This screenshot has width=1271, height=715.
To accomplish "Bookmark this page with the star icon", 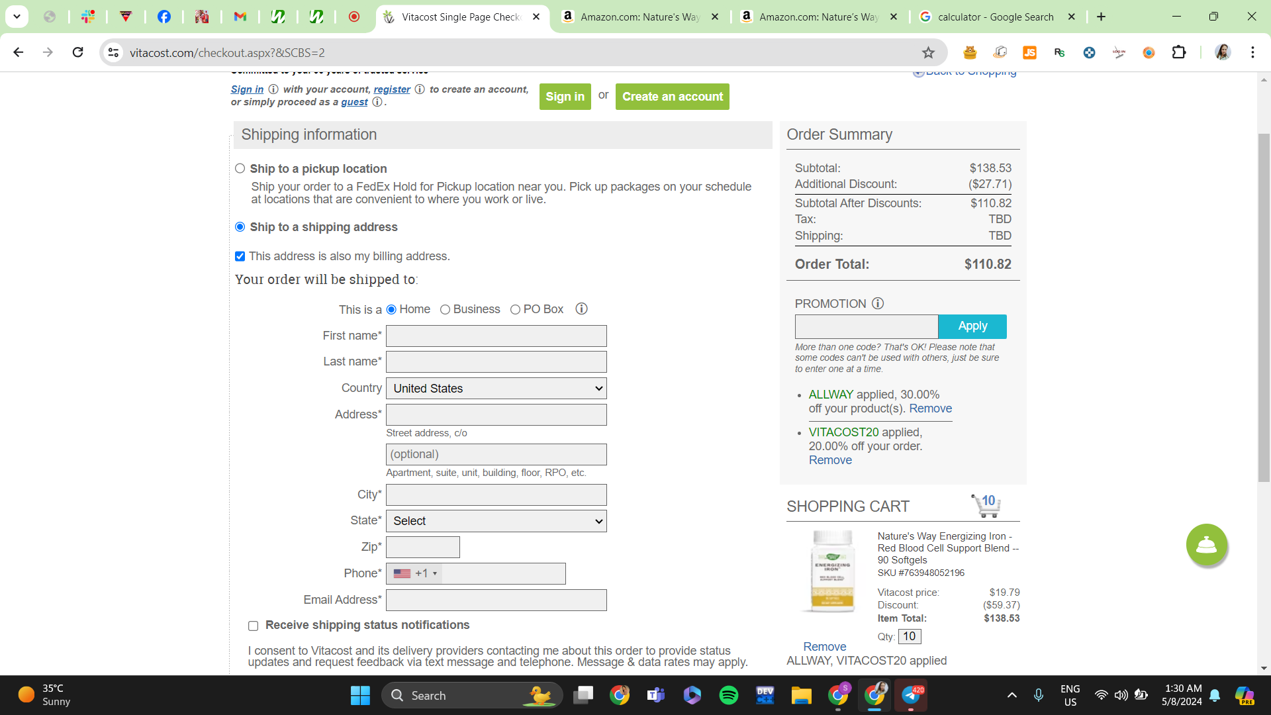I will pos(928,52).
